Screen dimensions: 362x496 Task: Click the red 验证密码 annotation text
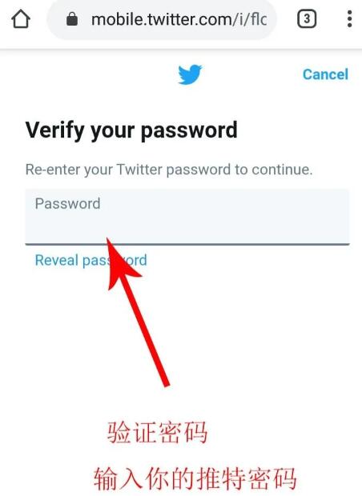click(x=158, y=432)
